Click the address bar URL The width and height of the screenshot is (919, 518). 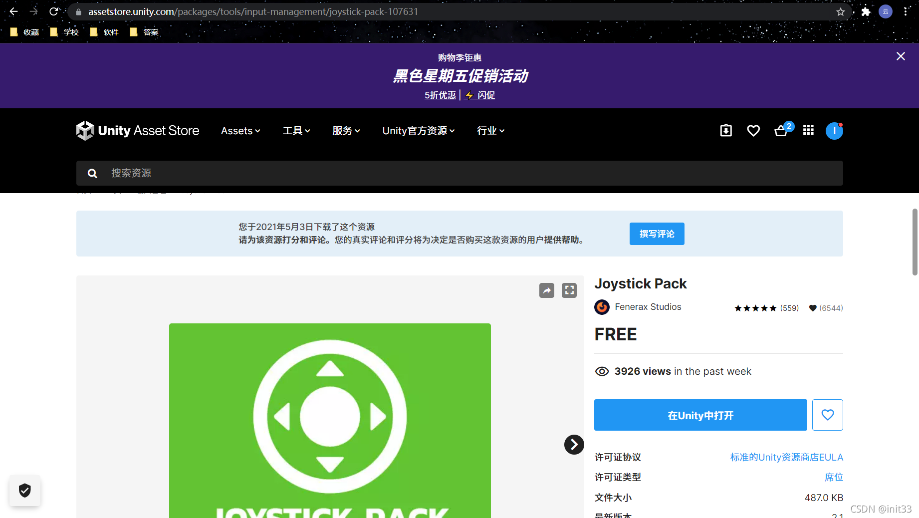click(253, 11)
